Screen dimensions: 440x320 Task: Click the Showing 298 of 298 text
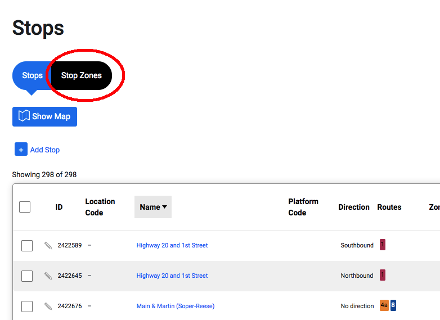[44, 174]
